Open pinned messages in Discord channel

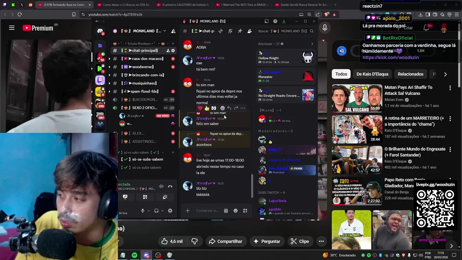click(x=240, y=31)
